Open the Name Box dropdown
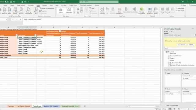This screenshot has height=110, width=196. 6,20
